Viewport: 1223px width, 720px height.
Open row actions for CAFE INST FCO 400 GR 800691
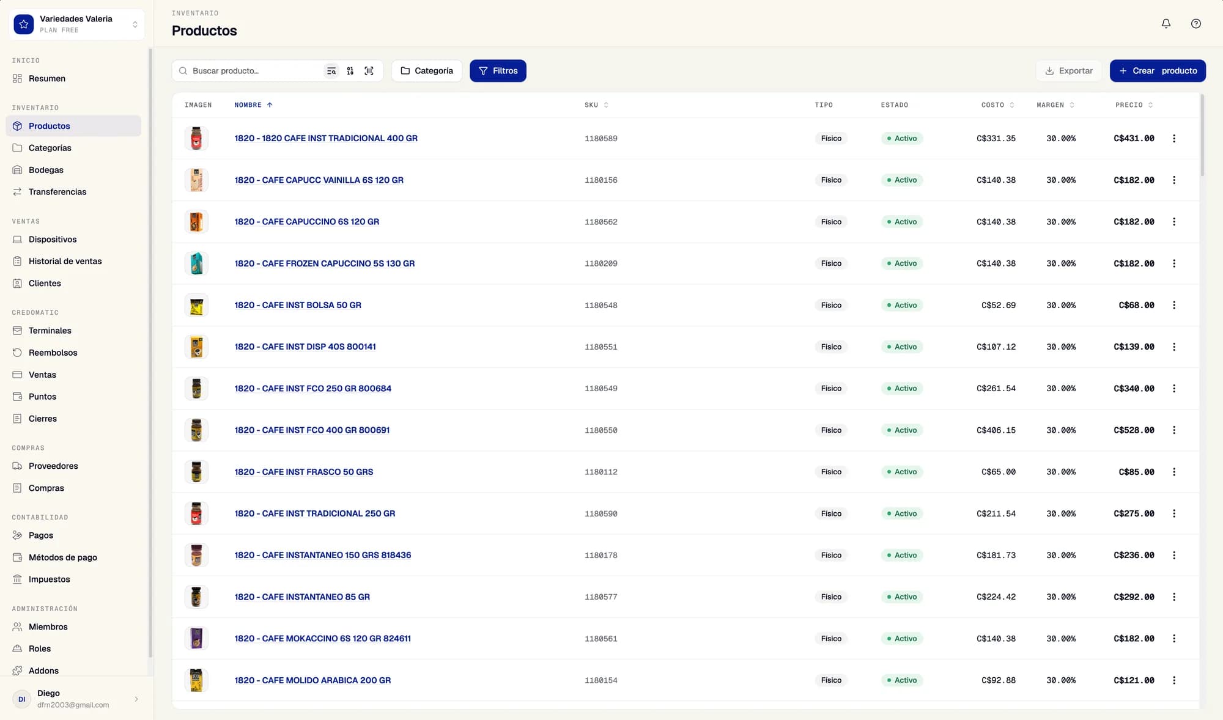click(1174, 430)
